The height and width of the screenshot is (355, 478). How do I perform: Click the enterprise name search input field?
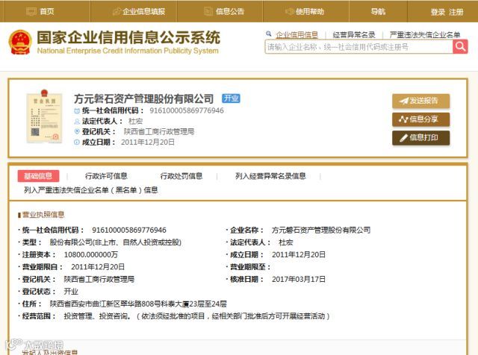click(x=358, y=47)
